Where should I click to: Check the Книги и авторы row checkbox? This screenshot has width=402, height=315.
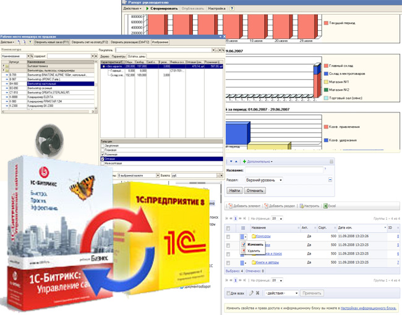[228, 262]
